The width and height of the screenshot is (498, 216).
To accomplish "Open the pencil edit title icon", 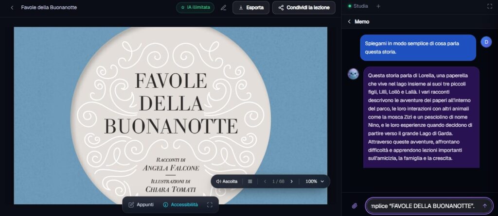I will pos(224,8).
